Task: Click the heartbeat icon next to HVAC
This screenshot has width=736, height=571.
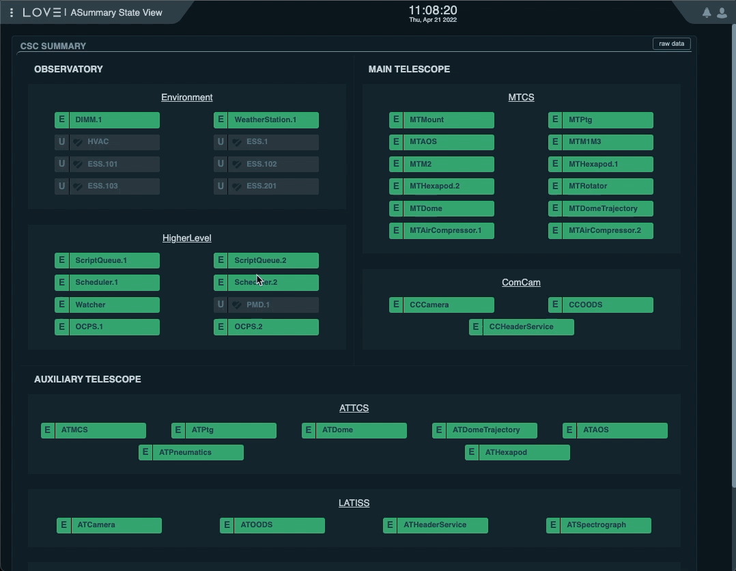Action: 77,142
